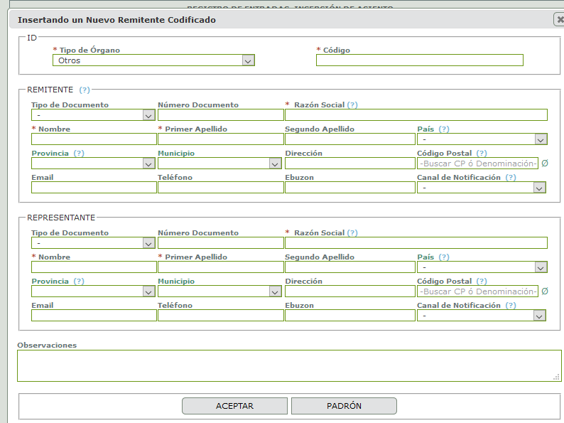Open the Tipo de Órgano dropdown
The height and width of the screenshot is (423, 564).
click(153, 60)
